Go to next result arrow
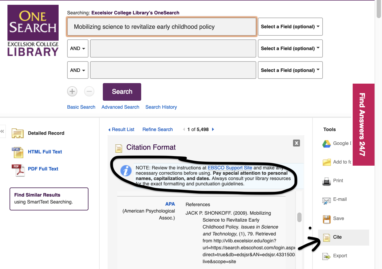 point(213,129)
